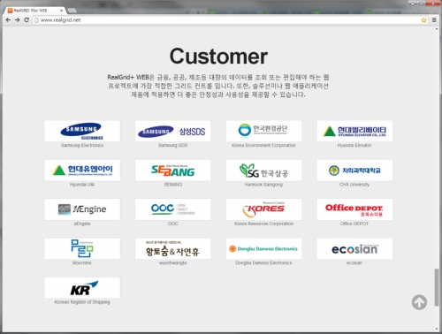Open the Samsung SDS logo
This screenshot has height=334, width=442.
click(x=172, y=131)
